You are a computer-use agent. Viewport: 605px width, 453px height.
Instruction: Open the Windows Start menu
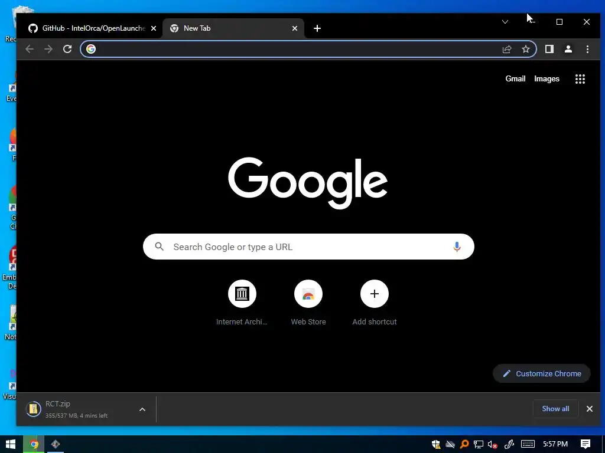coord(11,444)
